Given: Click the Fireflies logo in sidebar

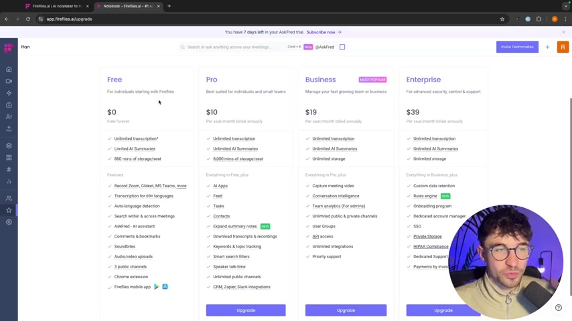Looking at the screenshot, I should coord(9,48).
